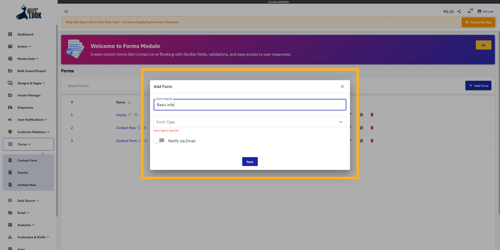
Task: Click the external link icon beside Contact Form
Action: pos(140,140)
